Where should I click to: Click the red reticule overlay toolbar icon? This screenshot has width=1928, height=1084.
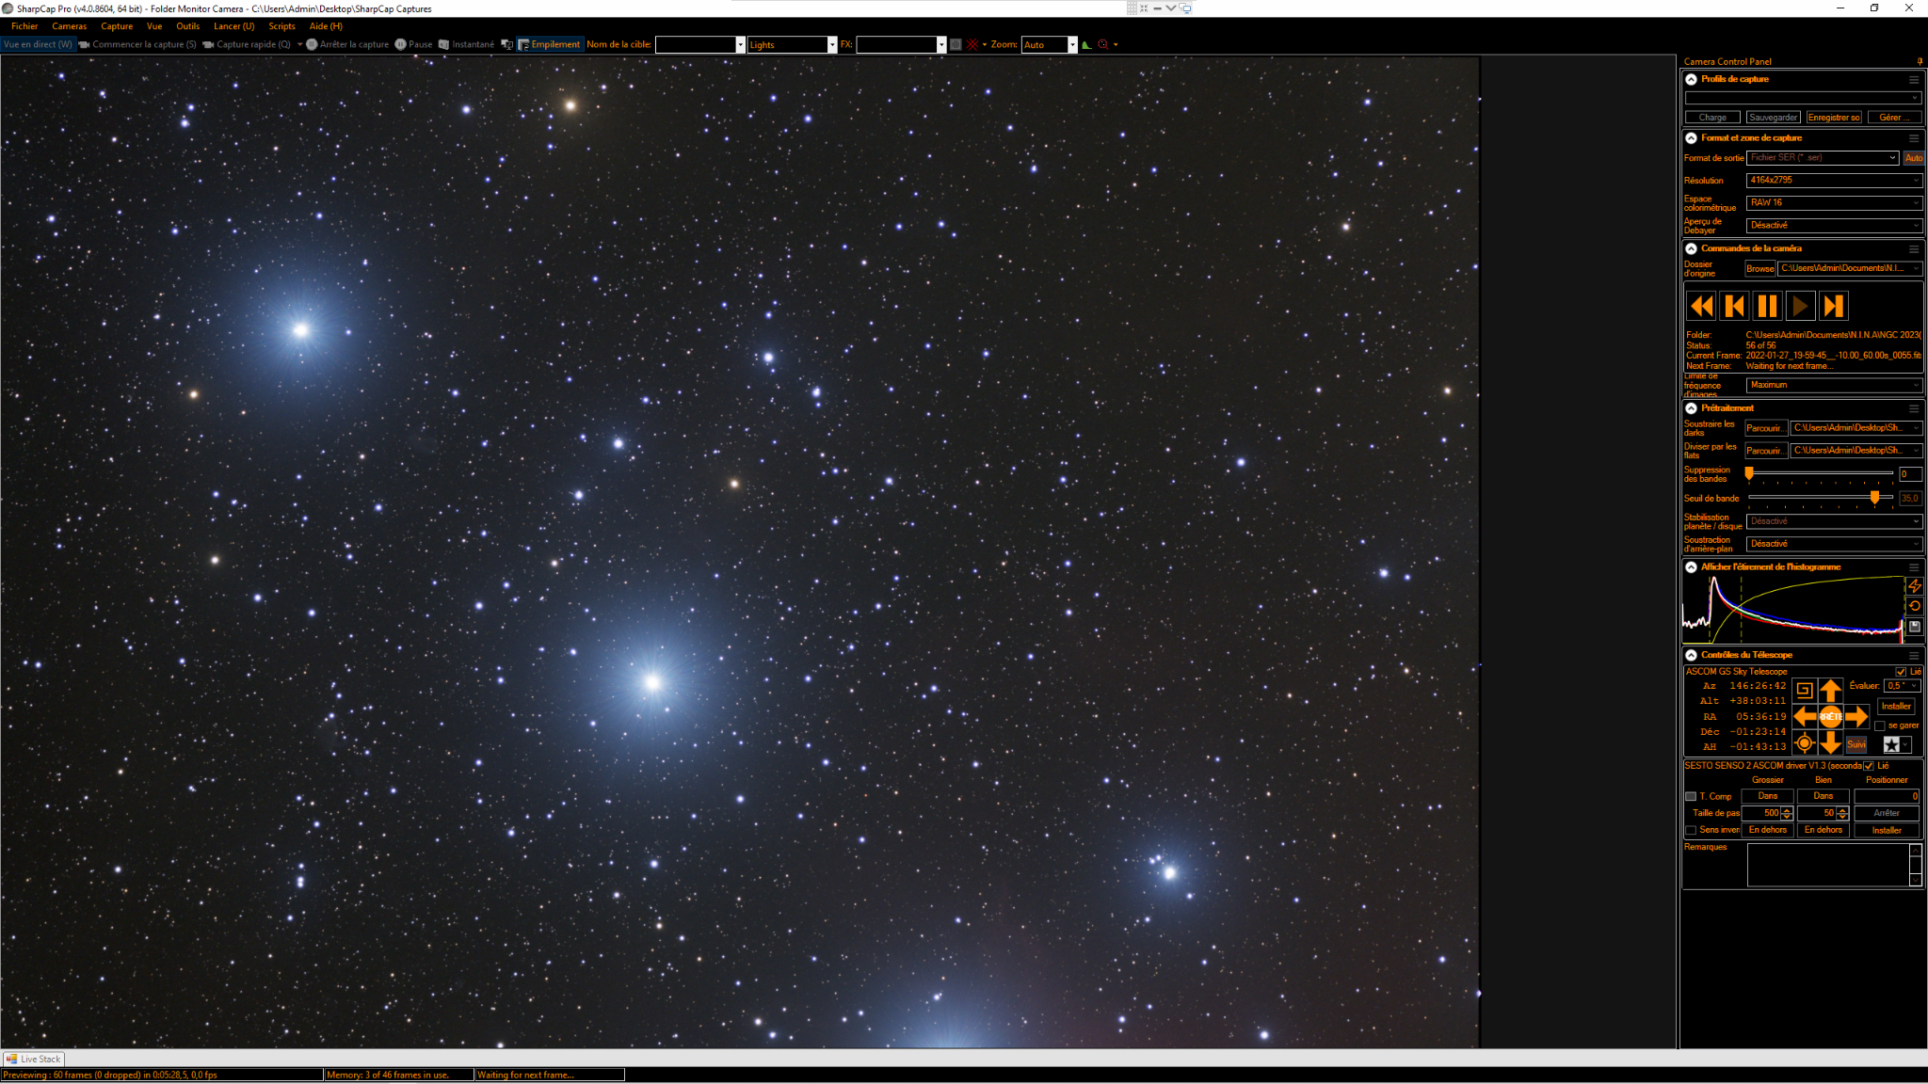[x=972, y=44]
